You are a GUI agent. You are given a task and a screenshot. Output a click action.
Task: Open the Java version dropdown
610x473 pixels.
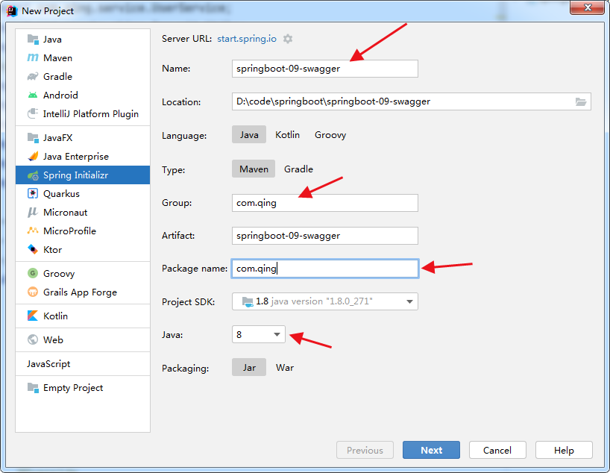click(259, 334)
